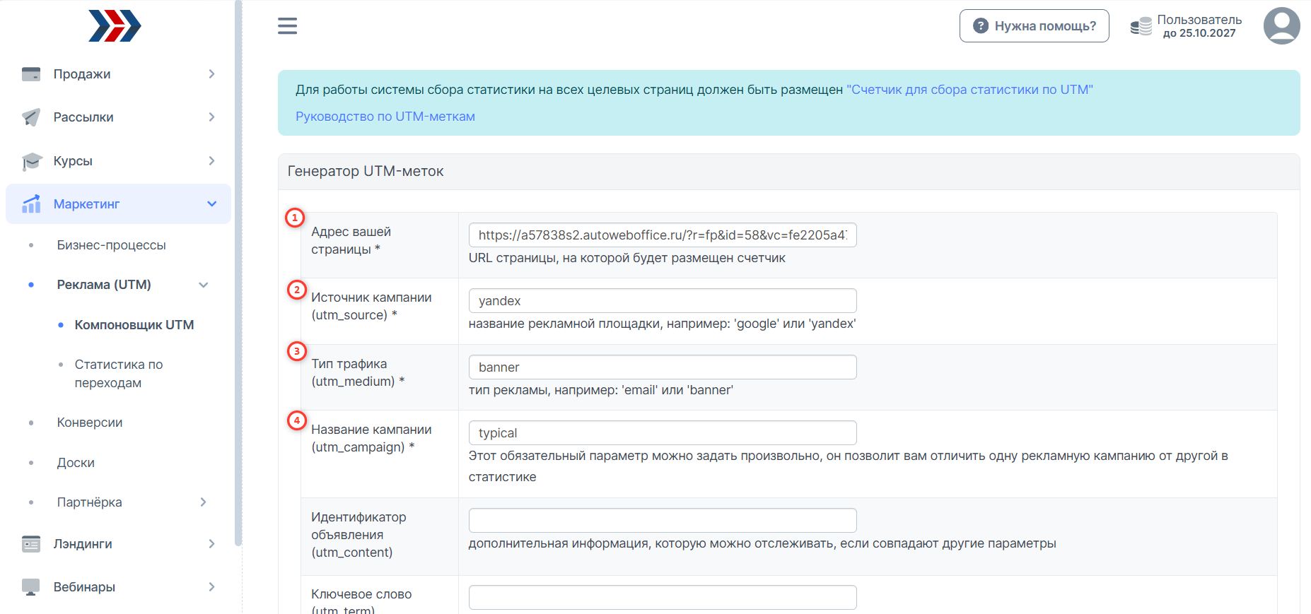Open the Счетчик для сбора статистики link

(x=970, y=90)
